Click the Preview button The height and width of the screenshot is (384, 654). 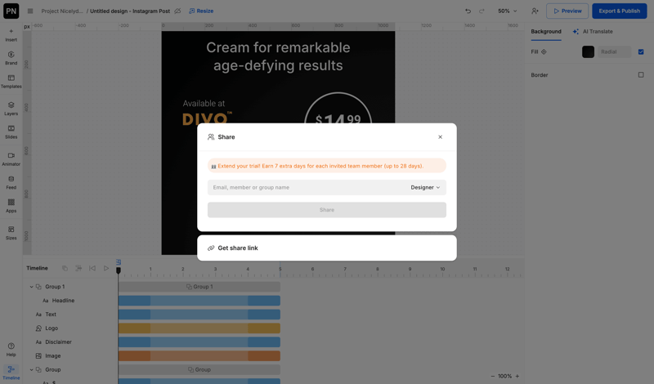point(567,11)
